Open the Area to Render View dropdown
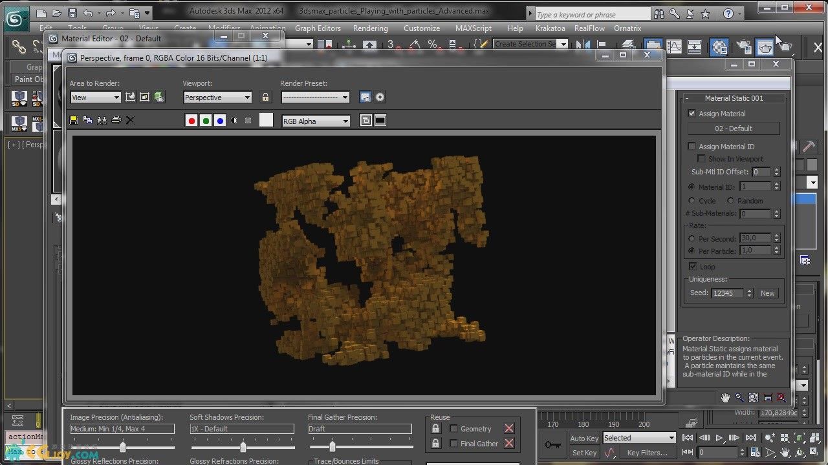828x465 pixels. coord(96,98)
